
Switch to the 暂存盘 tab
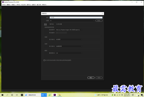click(51, 24)
